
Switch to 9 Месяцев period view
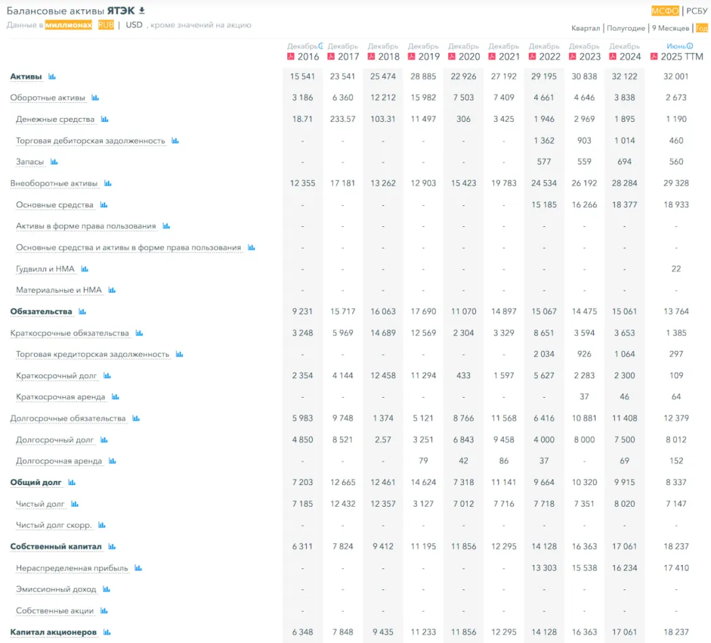tap(670, 28)
